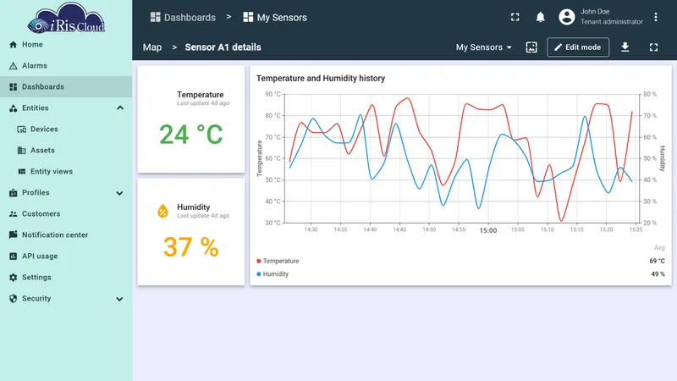The height and width of the screenshot is (381, 677).
Task: Click the Dashboards grid icon in sidebar
Action: pos(13,87)
